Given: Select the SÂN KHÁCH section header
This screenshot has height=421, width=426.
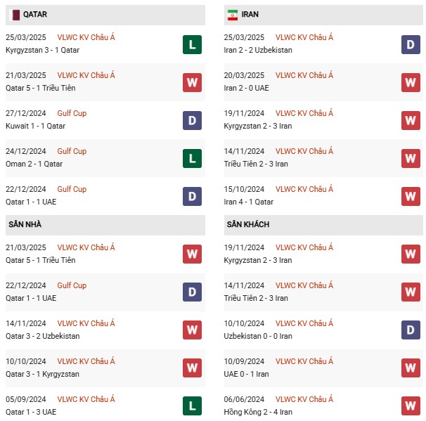Looking at the screenshot, I should click(x=323, y=225).
